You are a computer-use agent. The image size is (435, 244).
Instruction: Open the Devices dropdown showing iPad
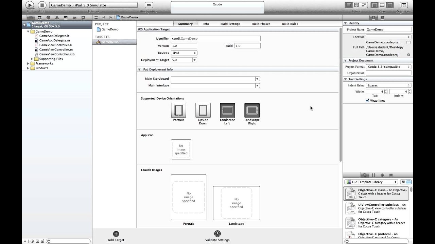(184, 53)
